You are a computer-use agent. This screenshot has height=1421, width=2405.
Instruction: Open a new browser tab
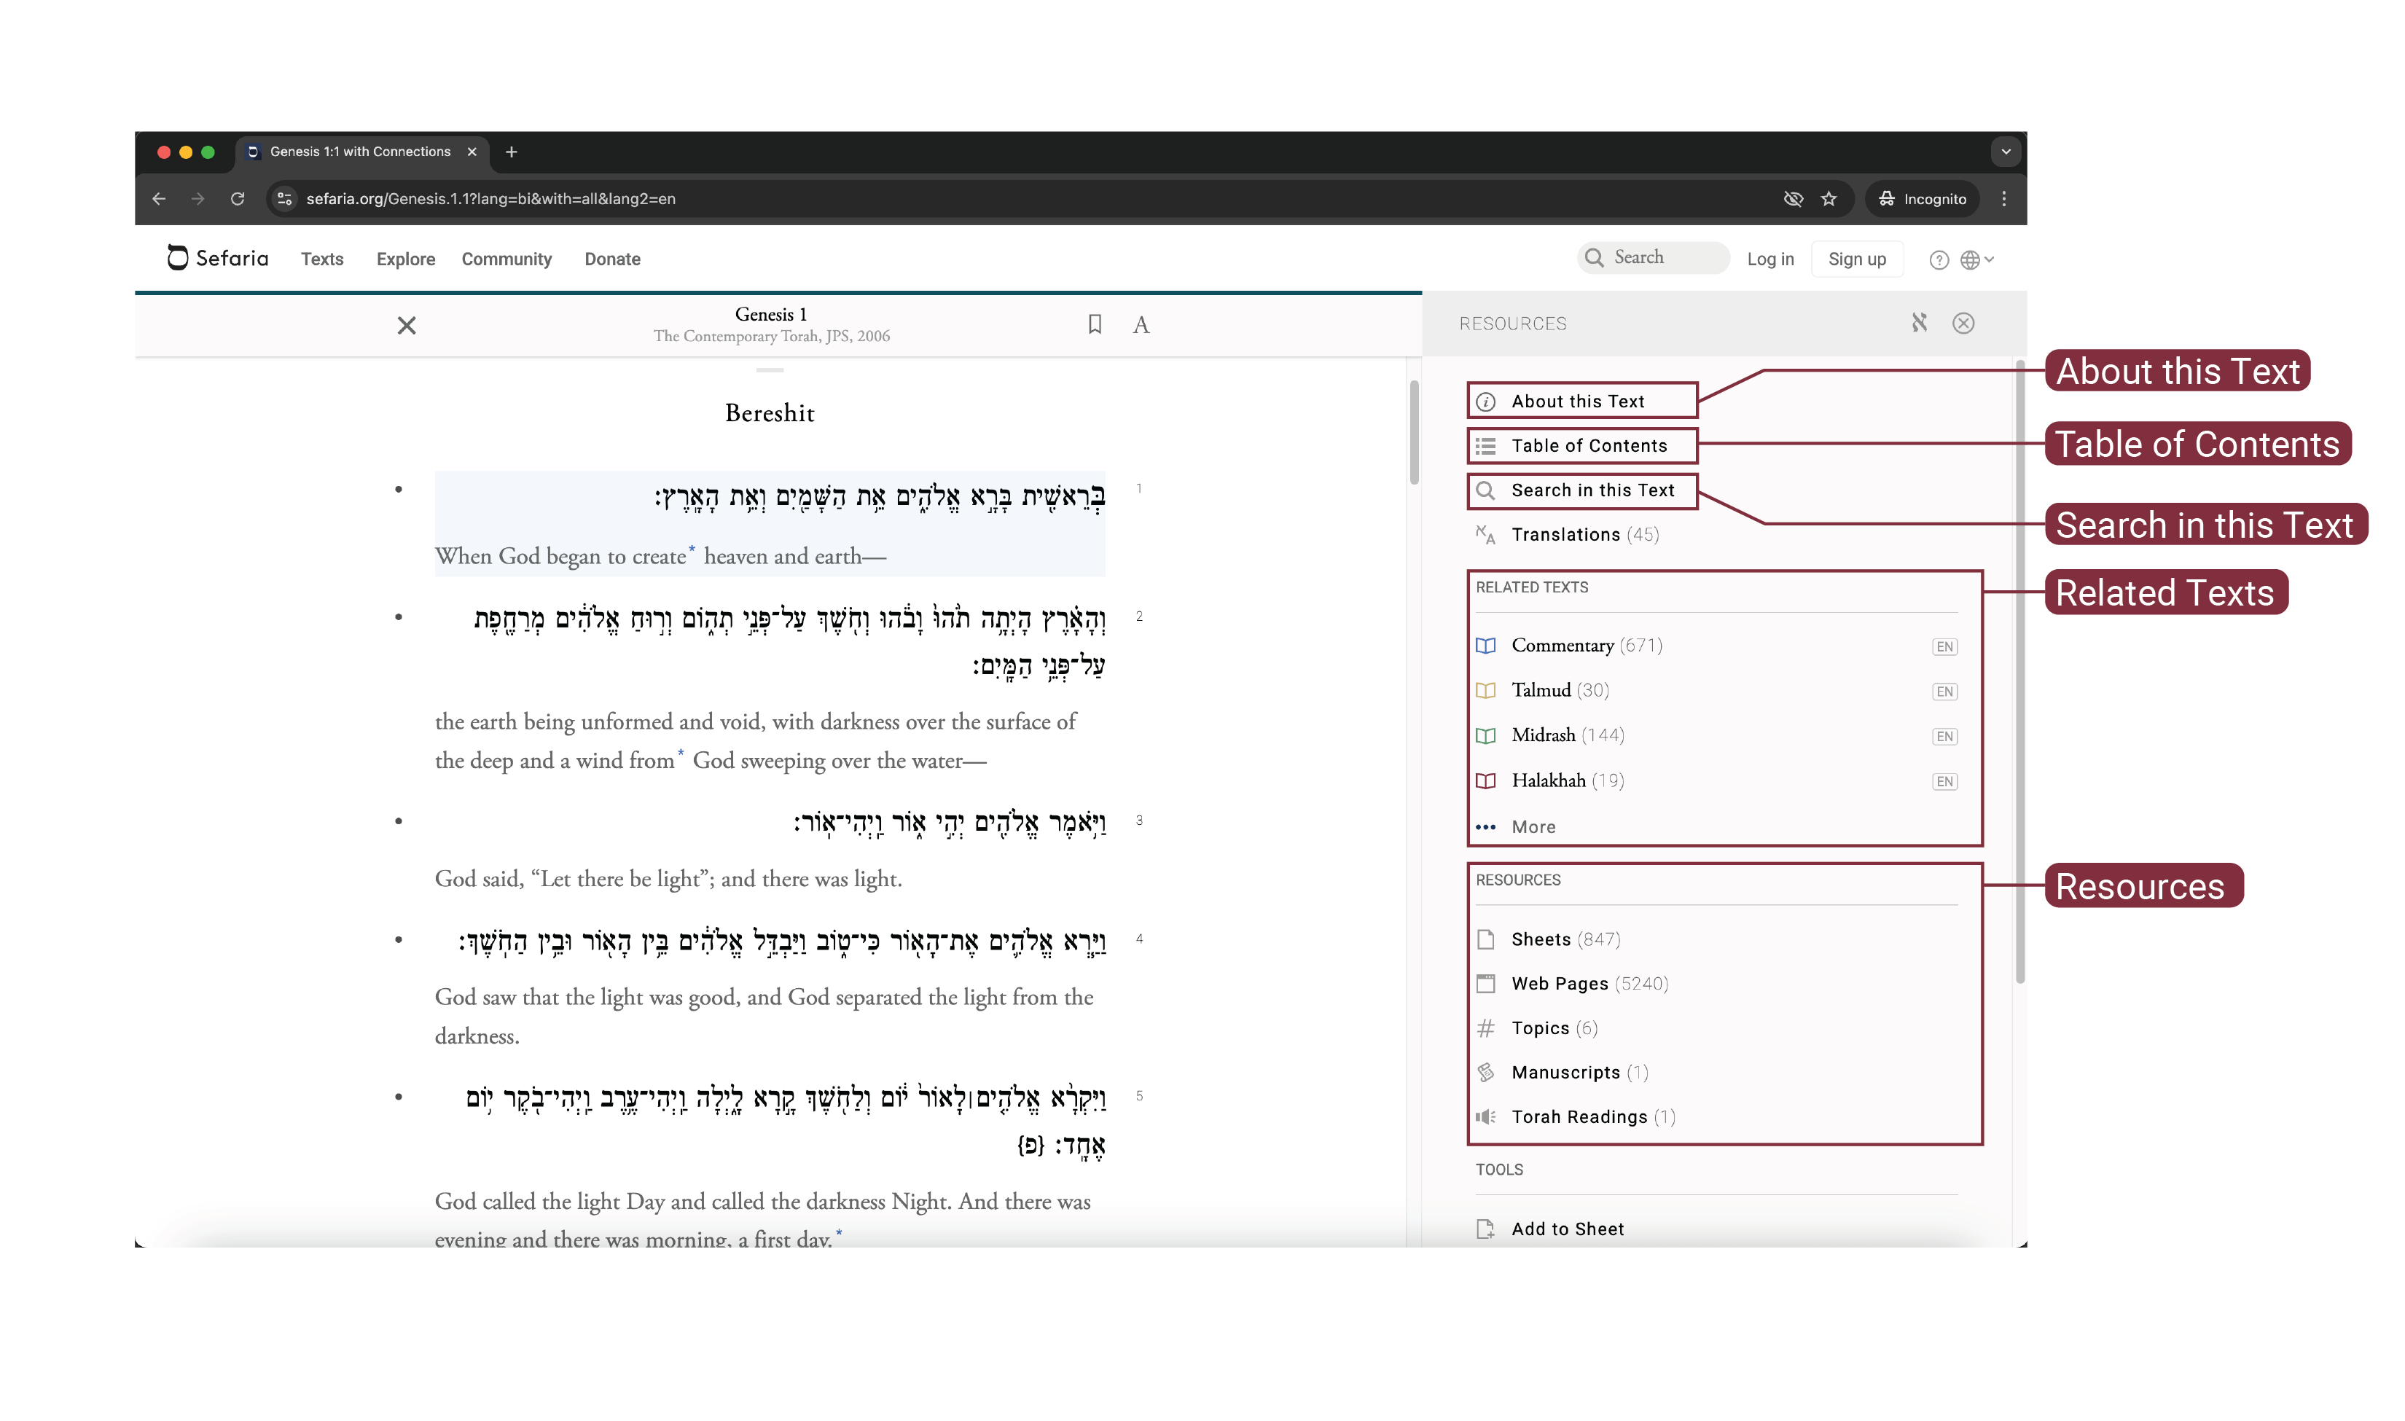[x=512, y=152]
